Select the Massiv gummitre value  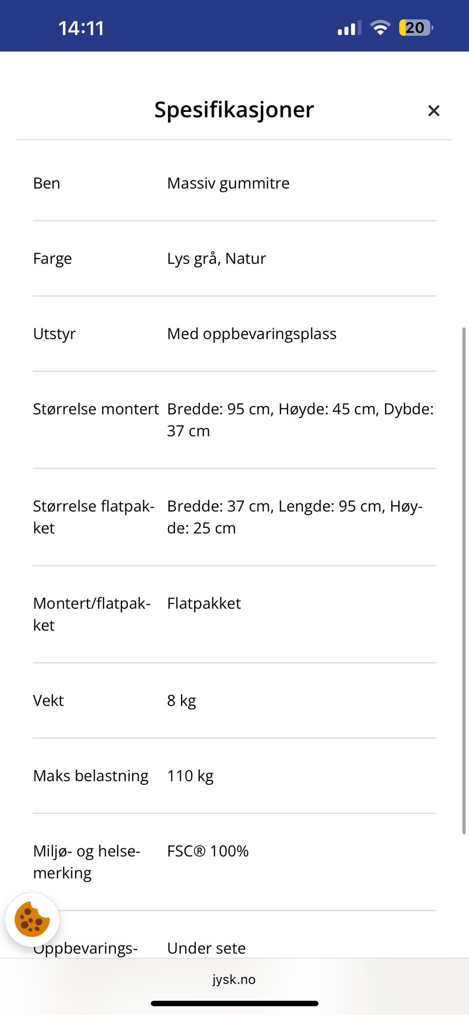228,183
